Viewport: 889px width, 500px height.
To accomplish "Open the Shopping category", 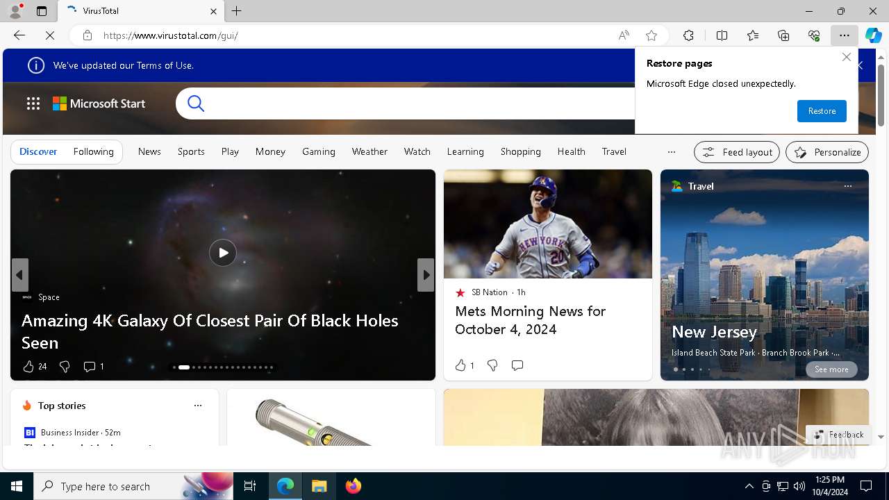I will pos(521,151).
